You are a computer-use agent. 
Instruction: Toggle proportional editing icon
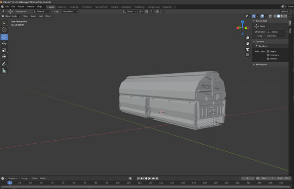point(157,11)
